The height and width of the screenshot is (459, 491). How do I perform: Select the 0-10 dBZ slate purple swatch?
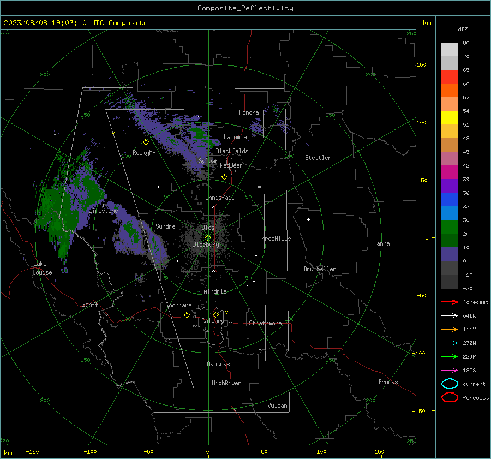pos(450,254)
